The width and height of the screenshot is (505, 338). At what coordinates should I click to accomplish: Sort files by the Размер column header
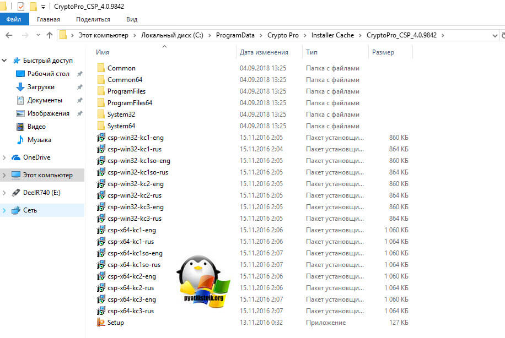click(x=383, y=52)
